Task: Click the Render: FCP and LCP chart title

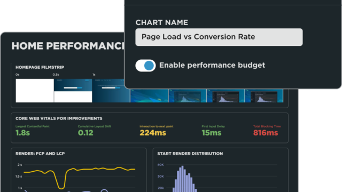Action: [40, 154]
